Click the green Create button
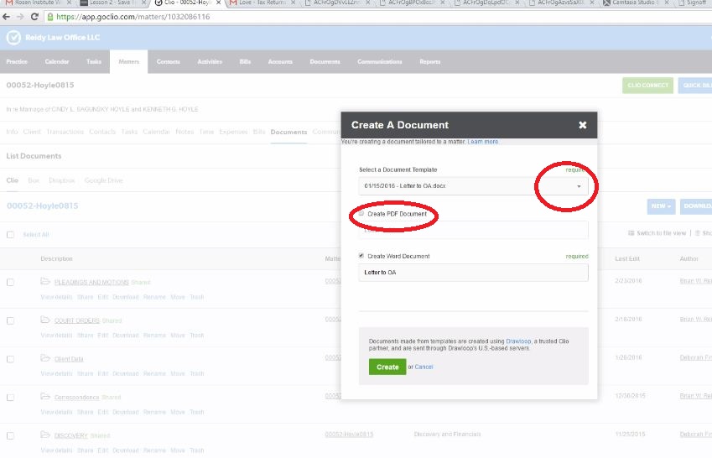 [387, 367]
